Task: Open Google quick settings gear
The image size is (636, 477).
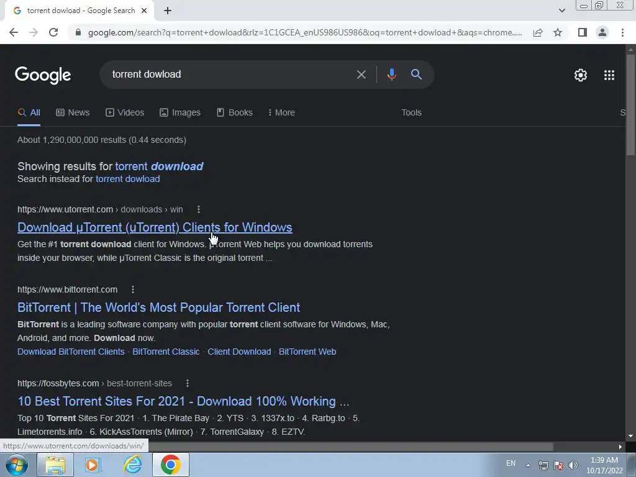Action: [581, 75]
